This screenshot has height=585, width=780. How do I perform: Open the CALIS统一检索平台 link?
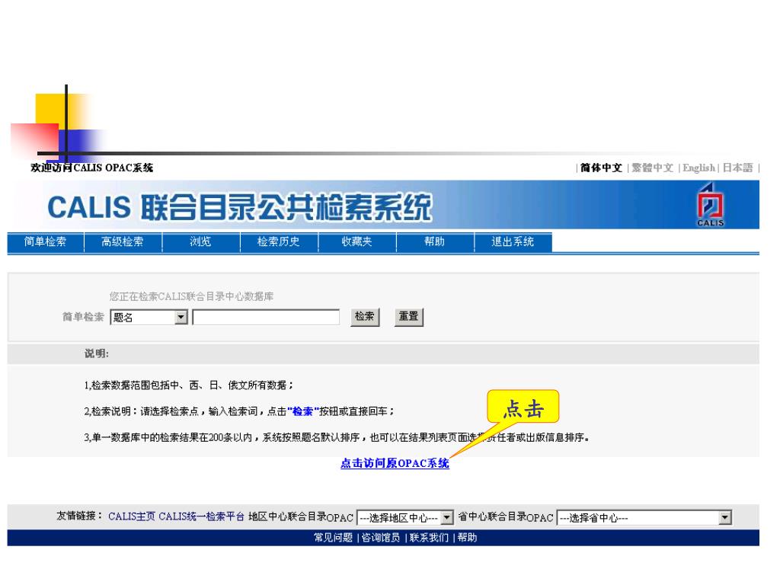pos(201,517)
